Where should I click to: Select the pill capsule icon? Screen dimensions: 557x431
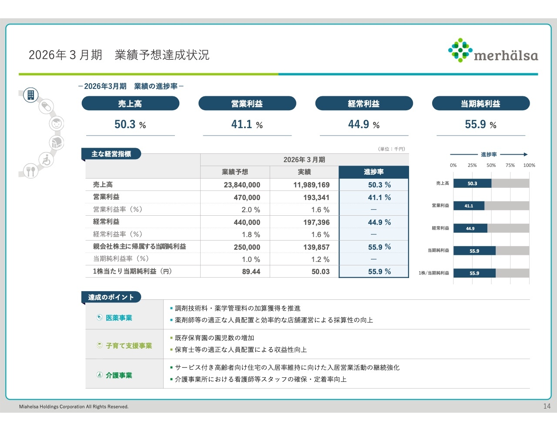pos(46,106)
